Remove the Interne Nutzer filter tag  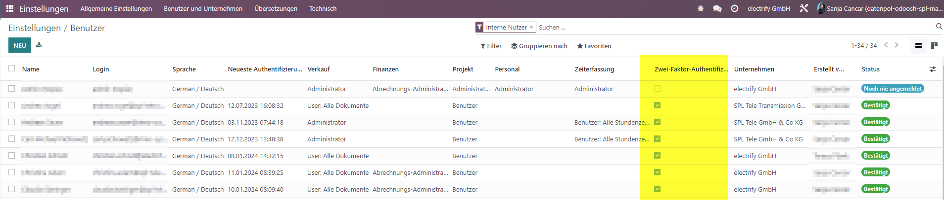[531, 27]
